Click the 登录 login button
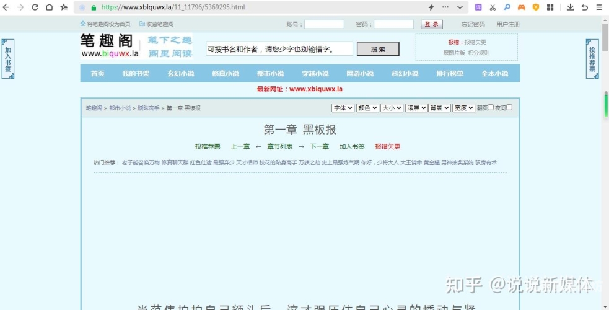 pos(432,24)
